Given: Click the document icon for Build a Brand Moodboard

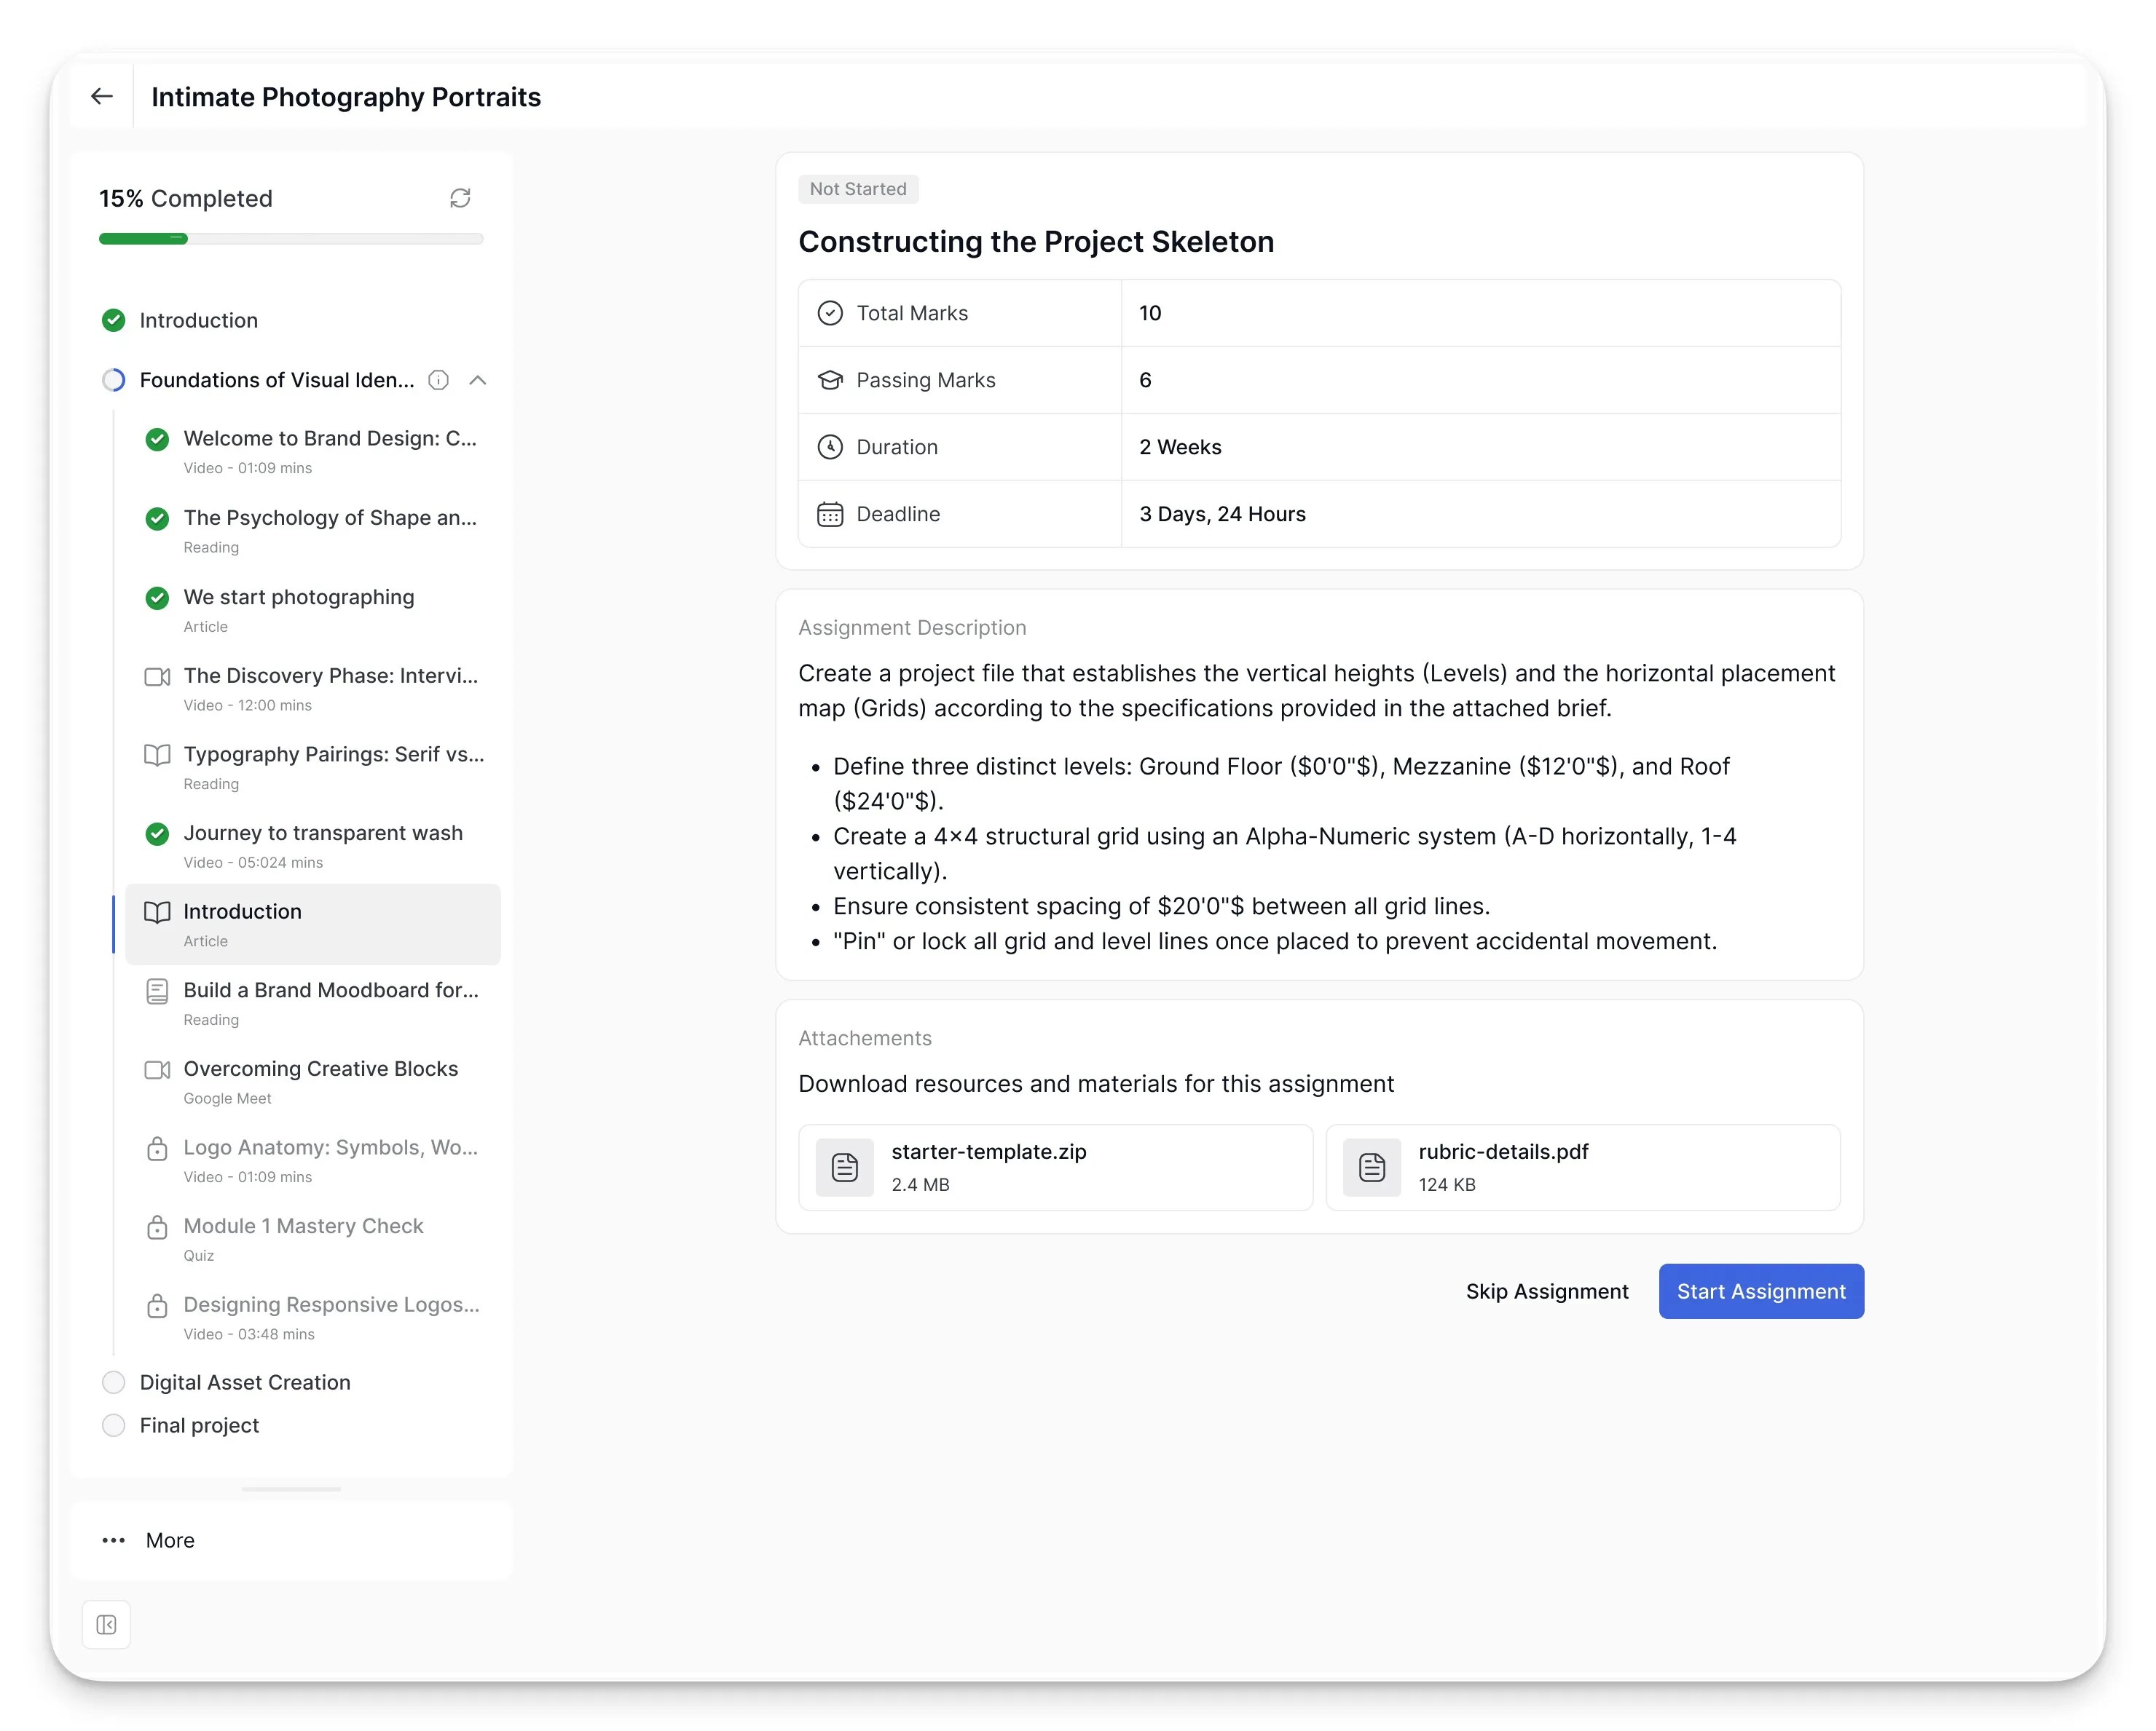Looking at the screenshot, I should [157, 991].
